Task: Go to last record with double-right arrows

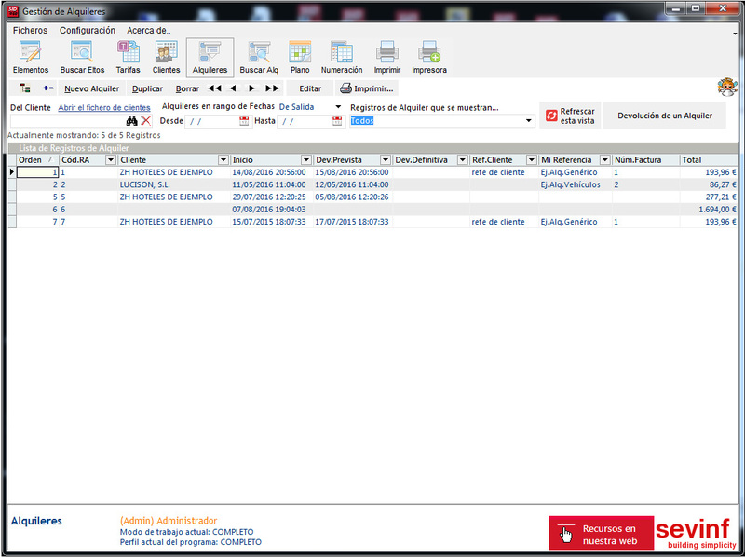Action: 272,88
